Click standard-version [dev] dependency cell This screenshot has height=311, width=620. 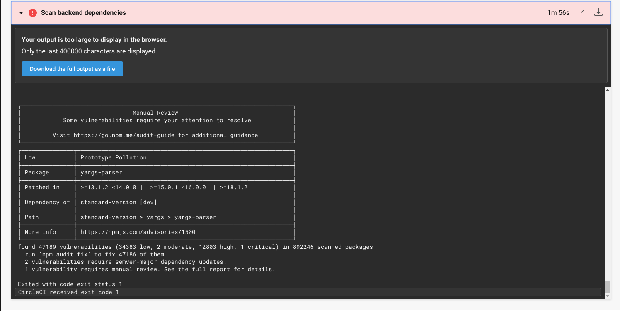tap(119, 202)
